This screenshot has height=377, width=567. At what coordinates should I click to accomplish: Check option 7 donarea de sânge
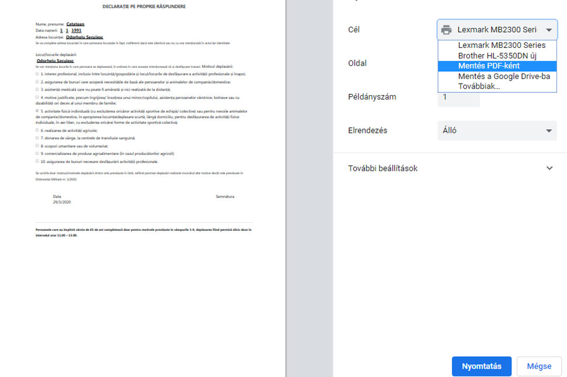click(37, 138)
